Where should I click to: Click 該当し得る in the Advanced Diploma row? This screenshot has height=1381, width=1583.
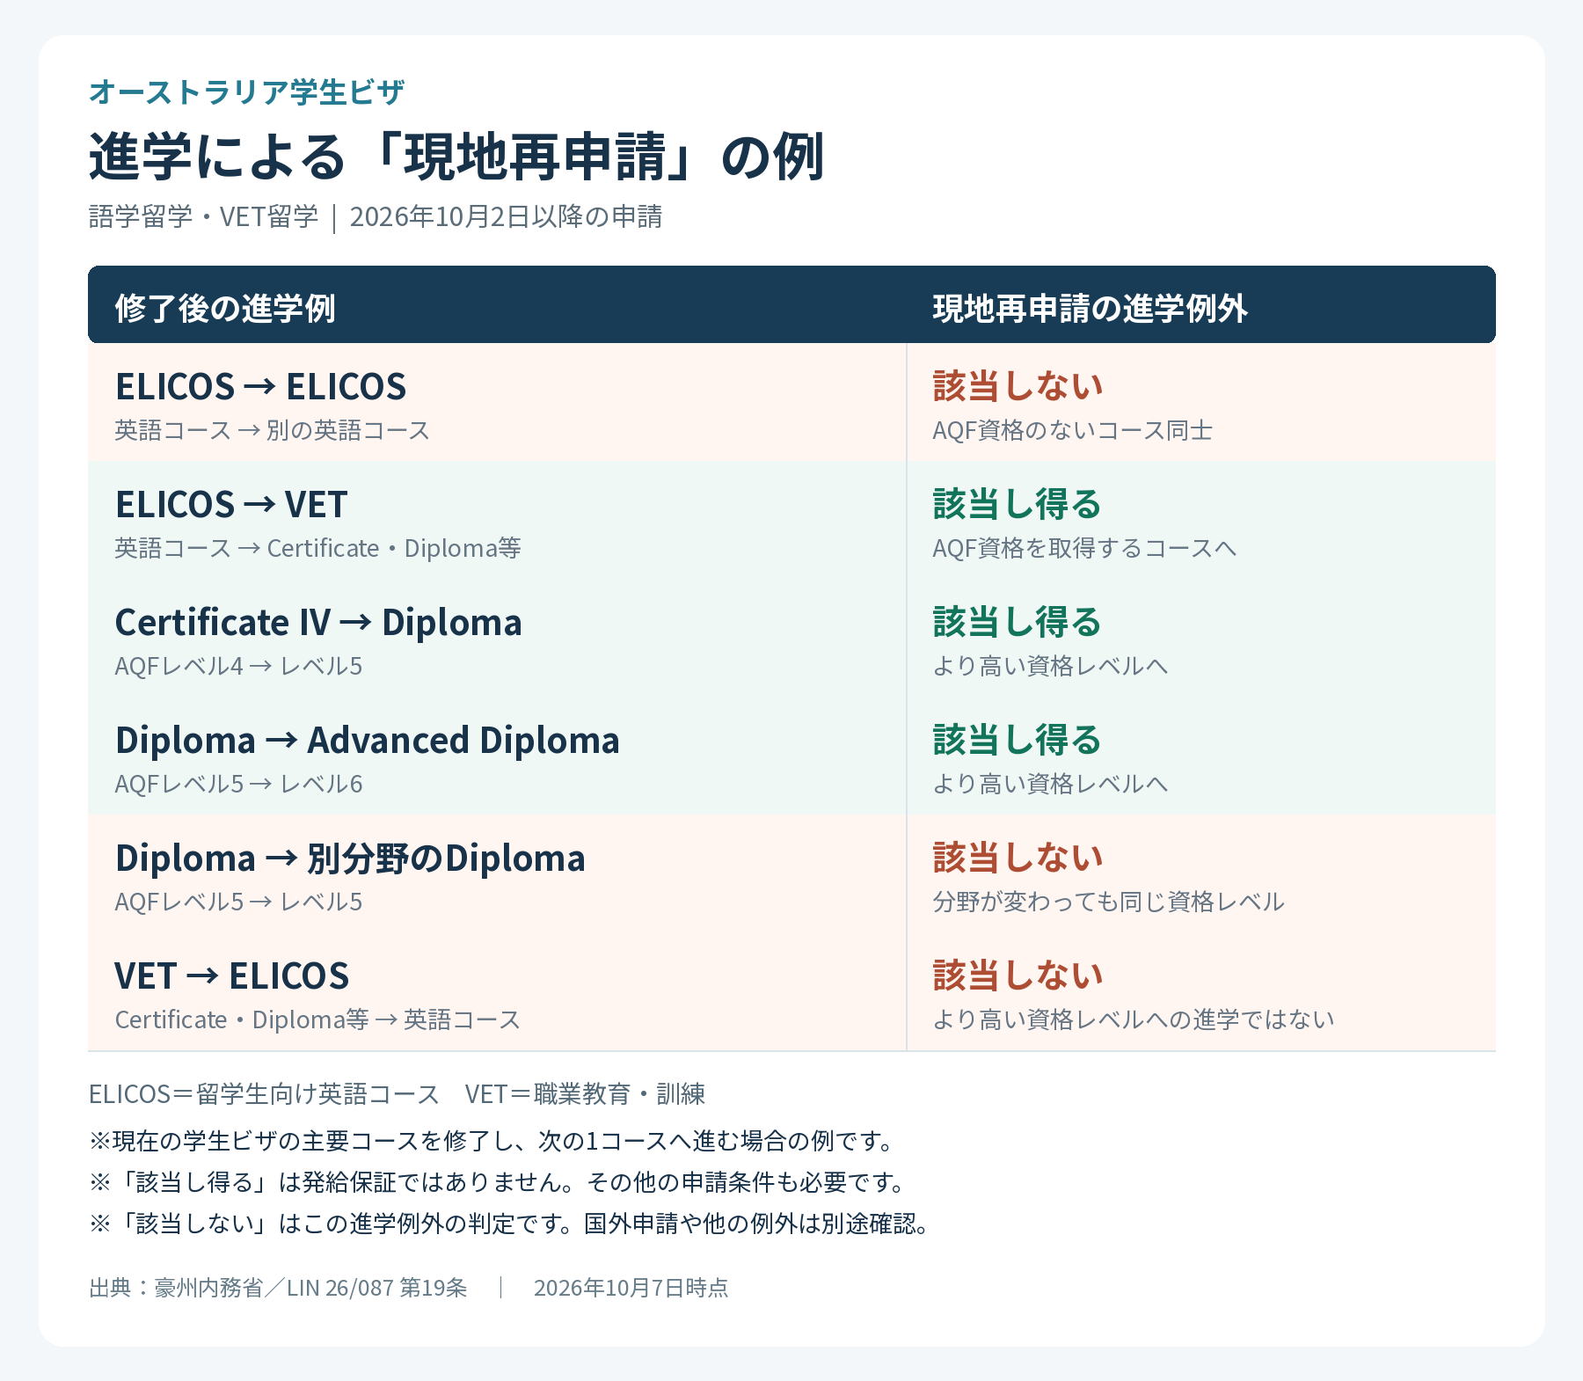click(x=1018, y=740)
